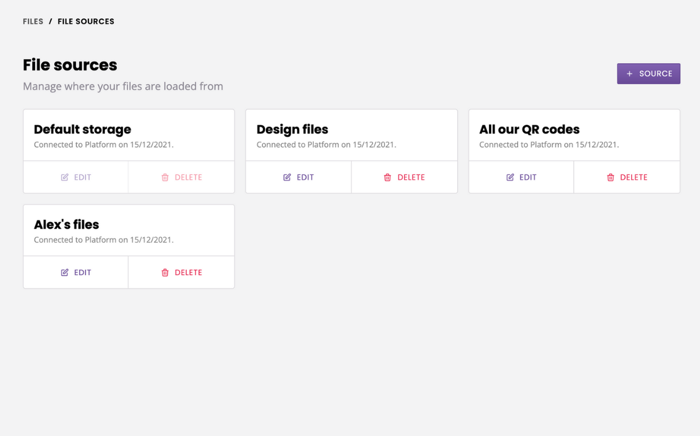Add a new file source
Screen dimensions: 700x436
(x=649, y=74)
